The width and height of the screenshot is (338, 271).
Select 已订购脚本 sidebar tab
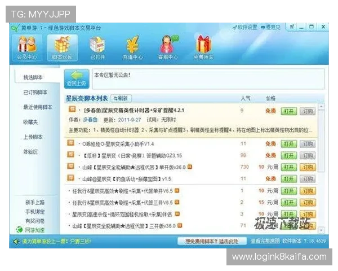click(35, 92)
